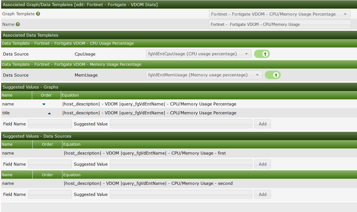
Task: Click Suggested Value input under Graphs section
Action: (181, 124)
